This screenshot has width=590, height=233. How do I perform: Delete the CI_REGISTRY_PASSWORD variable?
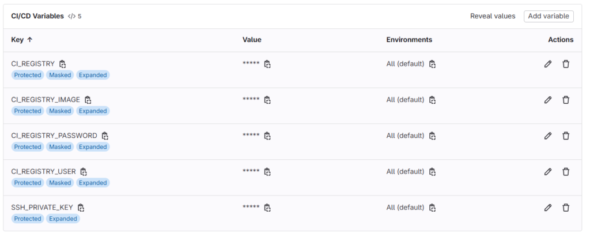tap(566, 136)
